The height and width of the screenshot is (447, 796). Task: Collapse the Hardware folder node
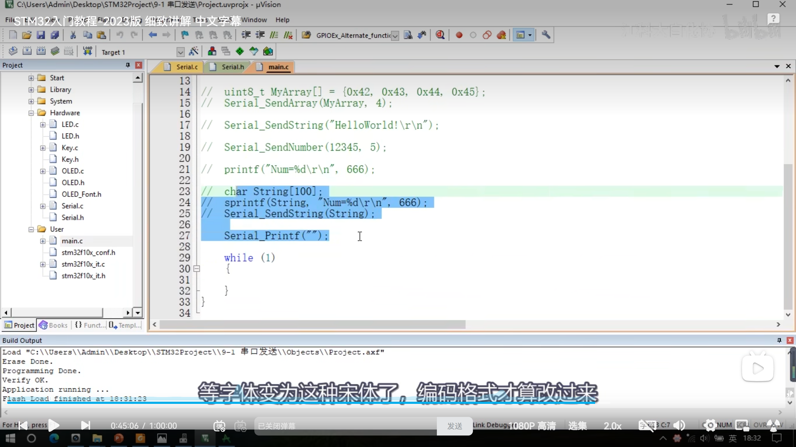[31, 113]
